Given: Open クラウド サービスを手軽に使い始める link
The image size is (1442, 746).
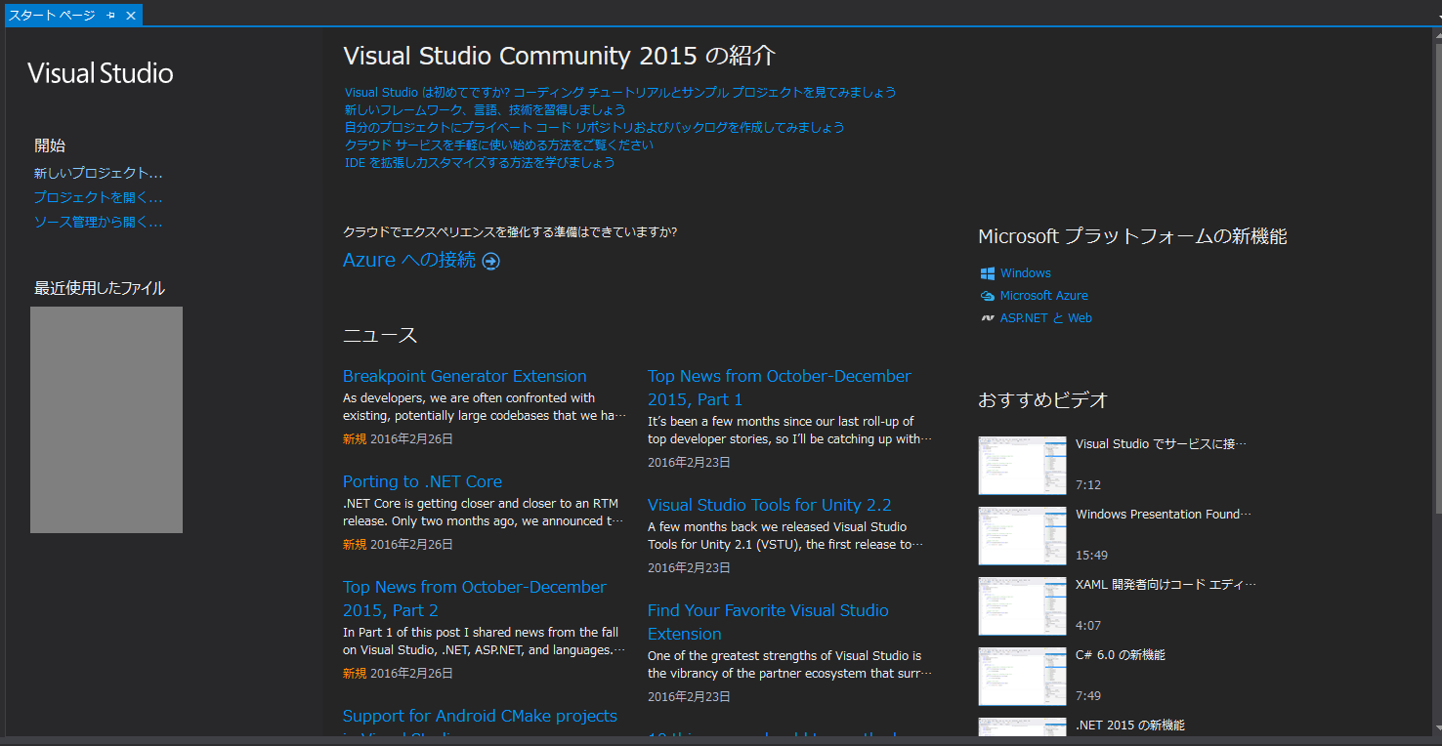Looking at the screenshot, I should point(499,145).
